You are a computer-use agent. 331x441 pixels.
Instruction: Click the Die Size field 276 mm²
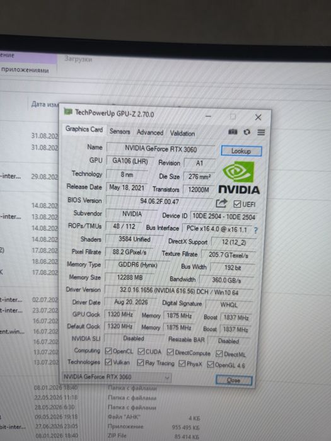pos(199,176)
